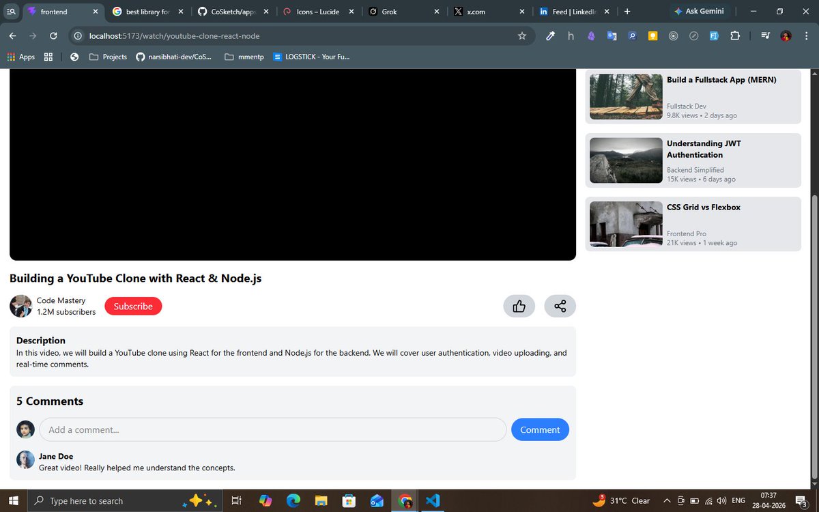
Task: Open 'CSS Grid vs Flexbox' video thumbnail
Action: (x=626, y=224)
